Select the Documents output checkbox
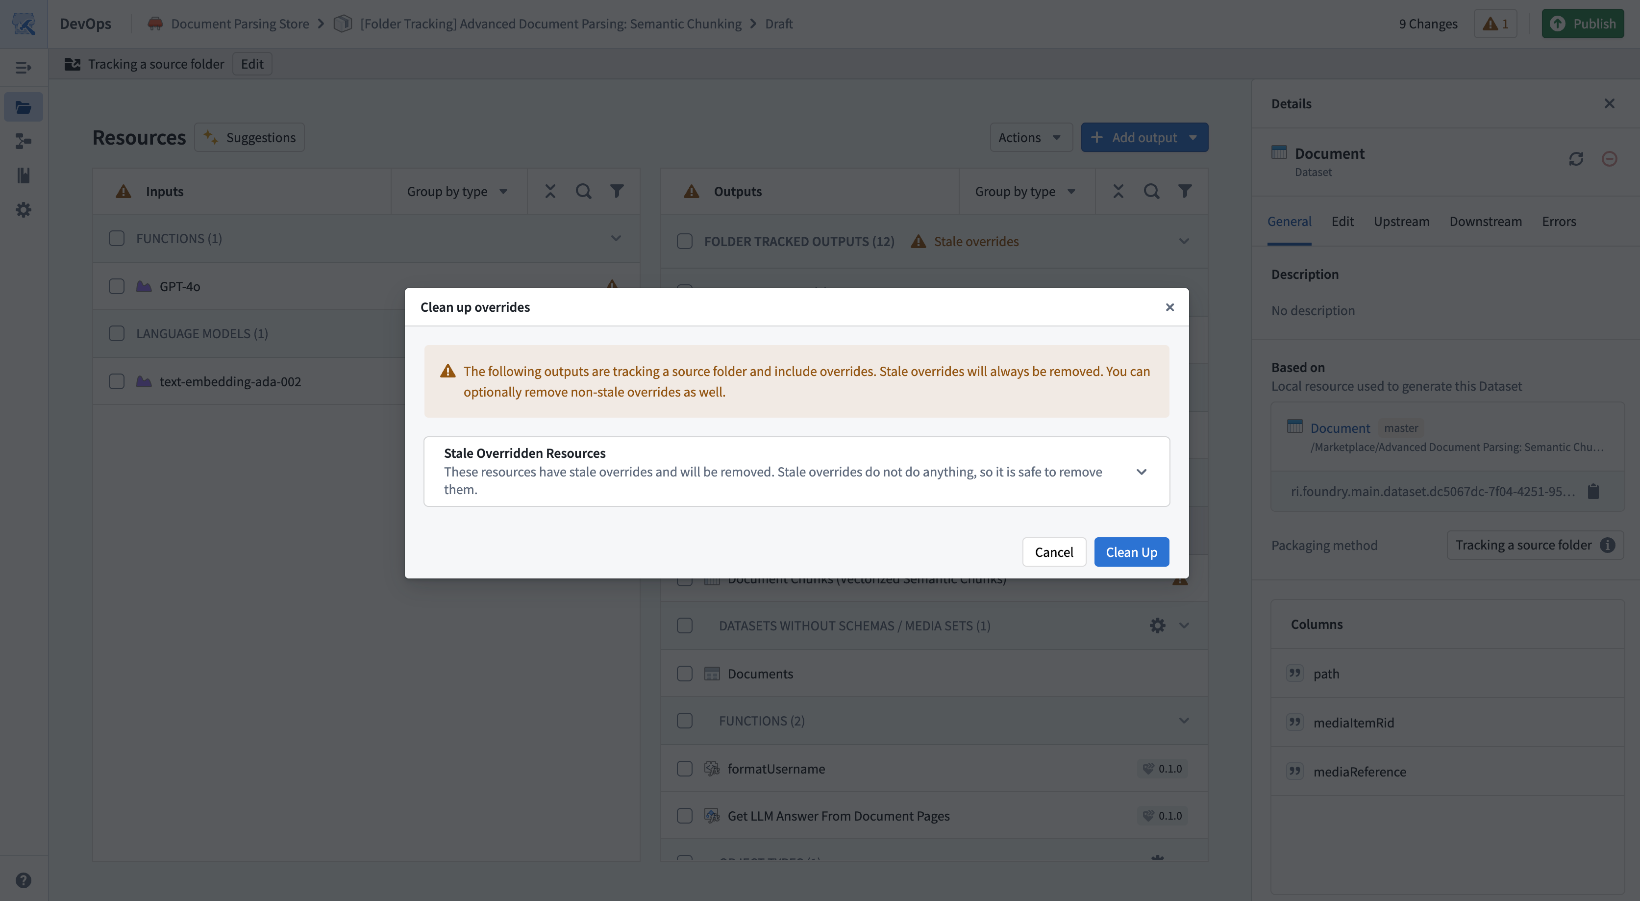Image resolution: width=1640 pixels, height=901 pixels. tap(684, 673)
